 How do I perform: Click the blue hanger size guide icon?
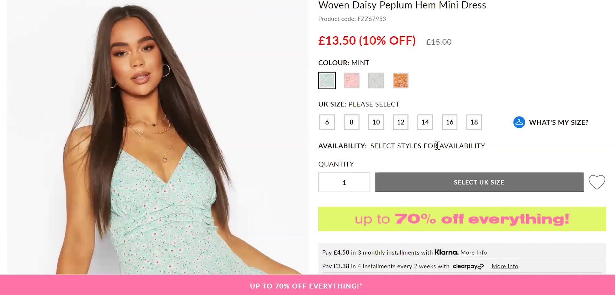[x=519, y=122]
